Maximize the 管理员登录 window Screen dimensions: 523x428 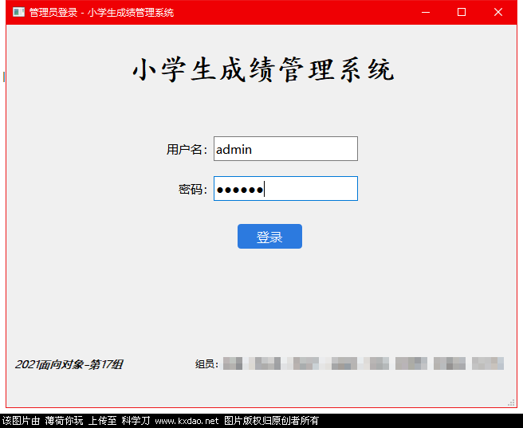pyautogui.click(x=462, y=12)
